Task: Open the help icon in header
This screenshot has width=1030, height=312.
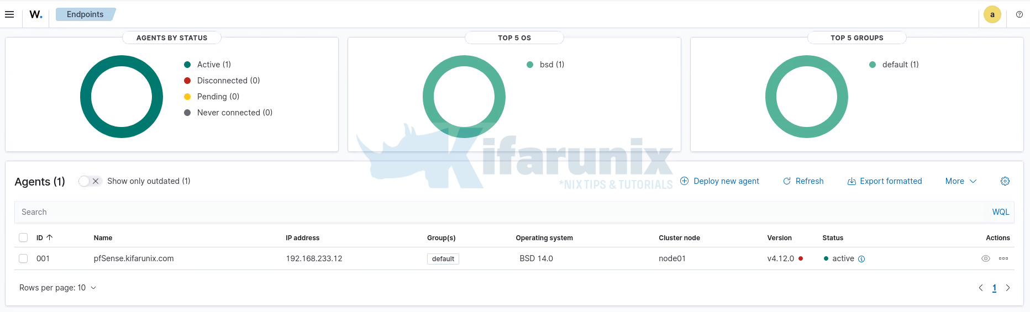Action: [x=1020, y=14]
